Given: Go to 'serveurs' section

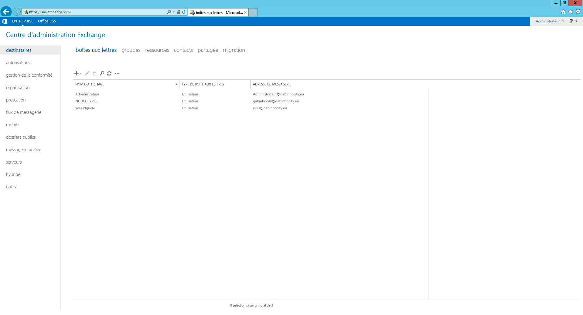Looking at the screenshot, I should click(14, 162).
